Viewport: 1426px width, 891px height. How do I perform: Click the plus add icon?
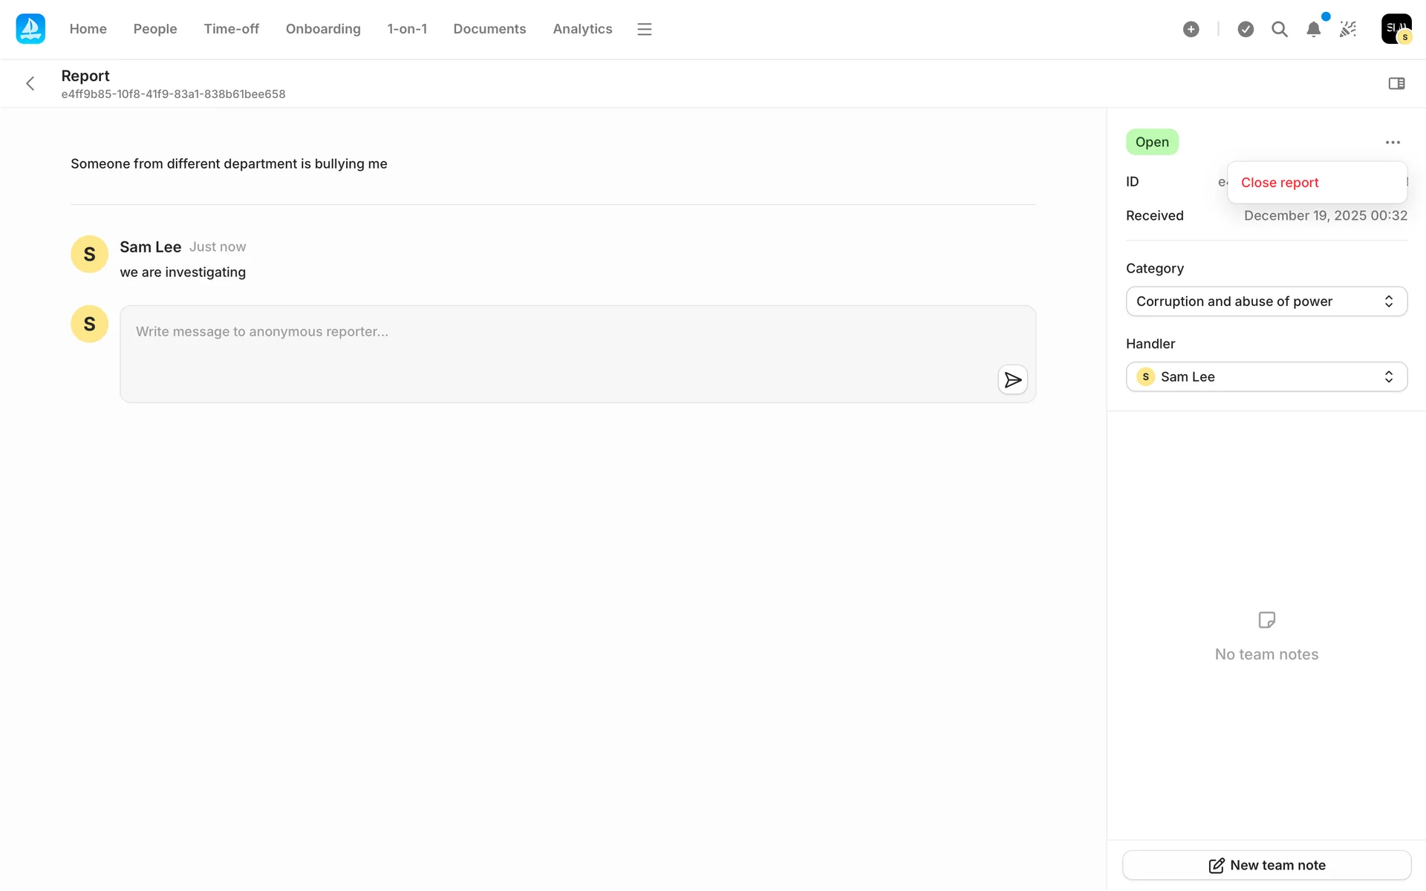click(1191, 29)
